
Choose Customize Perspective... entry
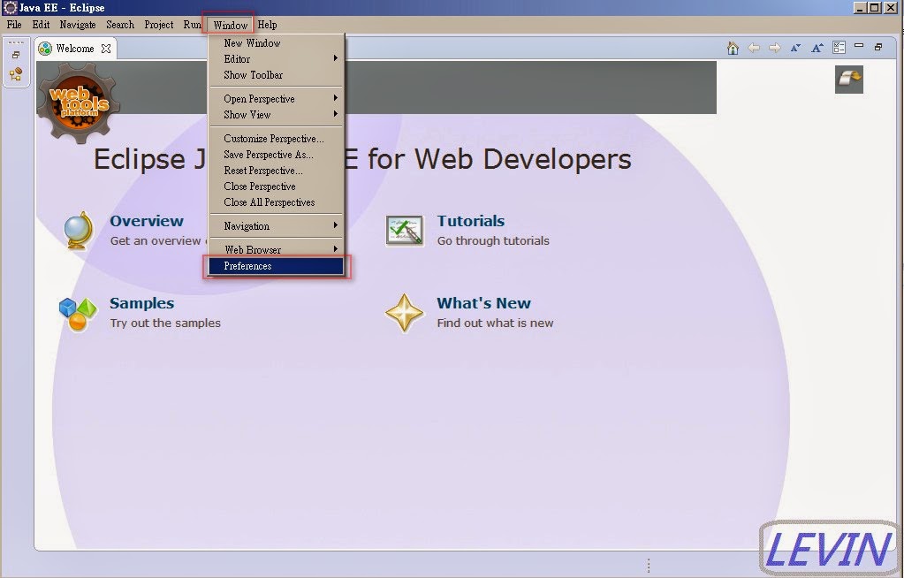277,139
